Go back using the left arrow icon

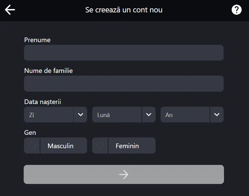tap(10, 10)
